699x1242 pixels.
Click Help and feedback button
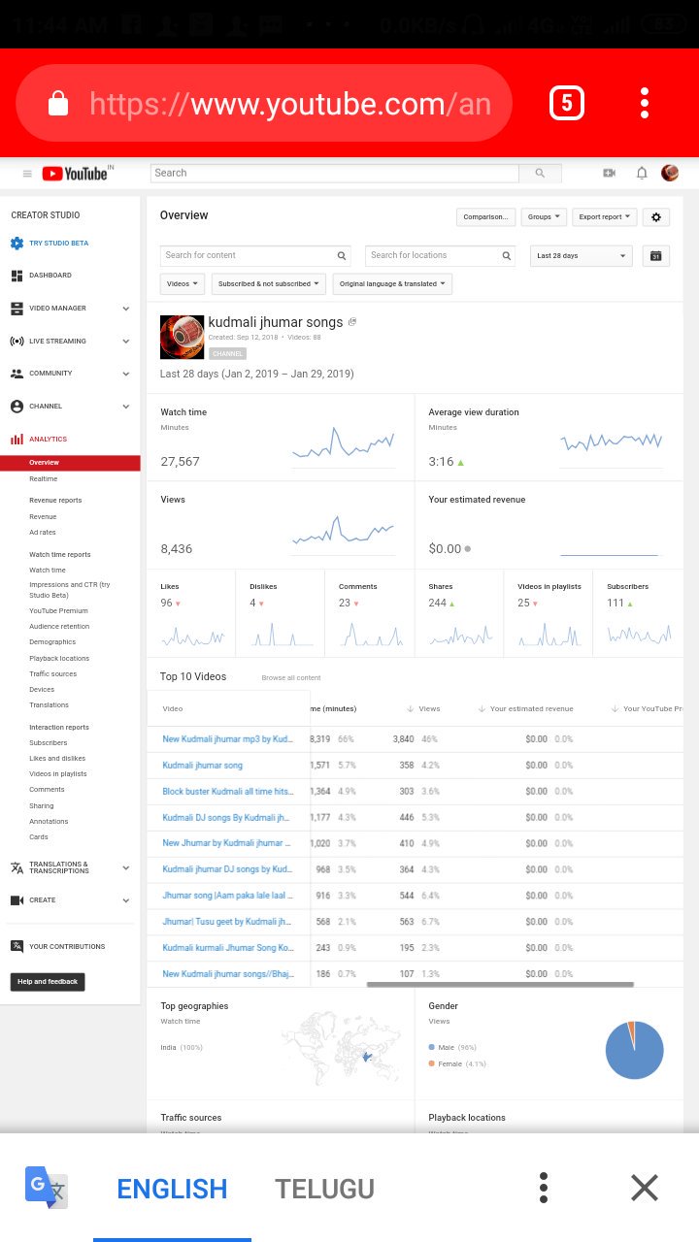point(48,982)
